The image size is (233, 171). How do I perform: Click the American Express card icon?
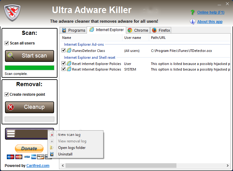tap(34, 157)
